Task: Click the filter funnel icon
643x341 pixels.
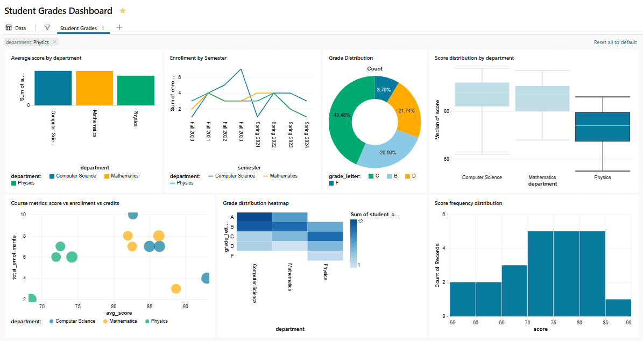Action: [47, 27]
